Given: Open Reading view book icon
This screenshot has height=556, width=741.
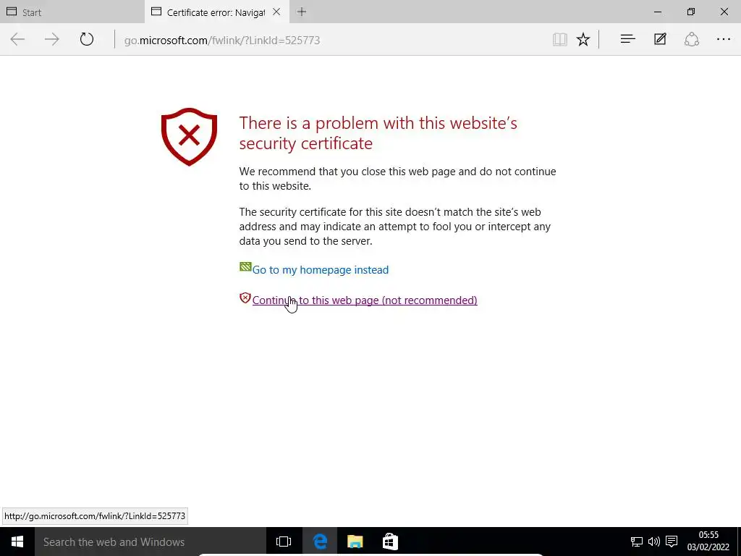Looking at the screenshot, I should click(560, 39).
